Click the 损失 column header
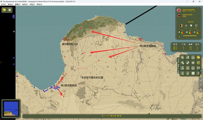This screenshot has width=203, height=120. click(x=197, y=44)
